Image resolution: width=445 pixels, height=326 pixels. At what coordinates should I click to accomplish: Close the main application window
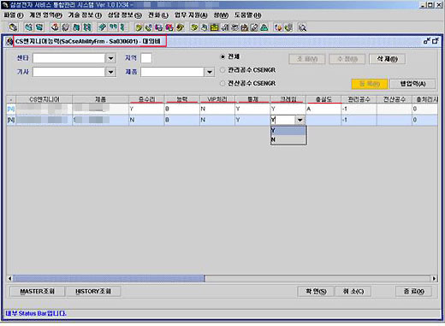(x=439, y=5)
